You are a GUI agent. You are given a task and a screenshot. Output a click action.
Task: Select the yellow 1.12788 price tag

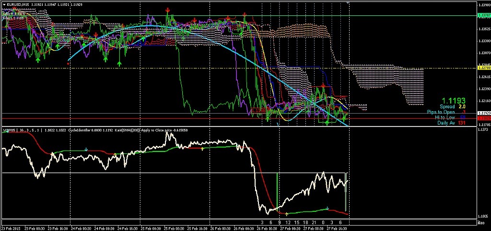(x=483, y=68)
